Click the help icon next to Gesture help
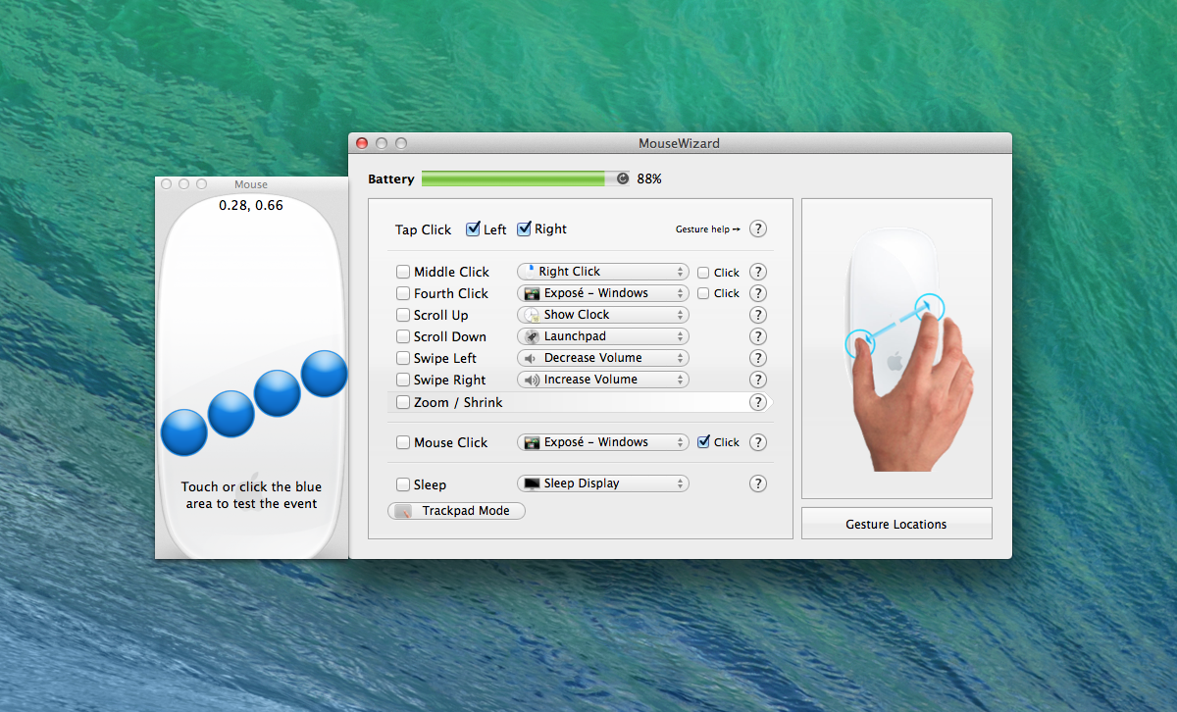Image resolution: width=1177 pixels, height=712 pixels. click(758, 229)
